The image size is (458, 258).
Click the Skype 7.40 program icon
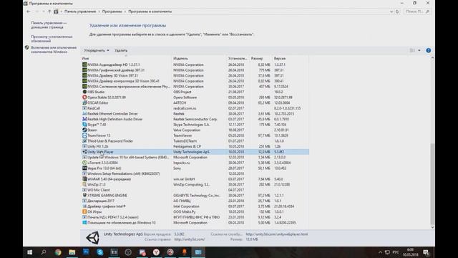click(x=84, y=125)
